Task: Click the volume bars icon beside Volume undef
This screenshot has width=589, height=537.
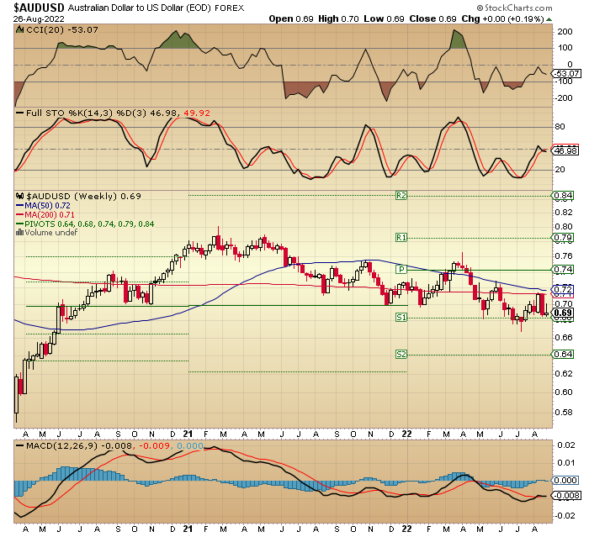Action: coord(19,232)
